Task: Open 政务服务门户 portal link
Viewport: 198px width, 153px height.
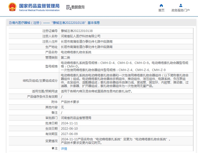Action: [181, 10]
